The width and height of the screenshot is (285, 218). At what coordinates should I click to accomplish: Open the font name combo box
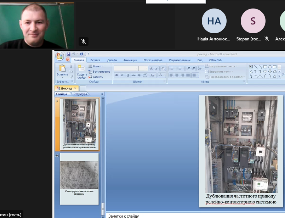pyautogui.click(x=126, y=68)
